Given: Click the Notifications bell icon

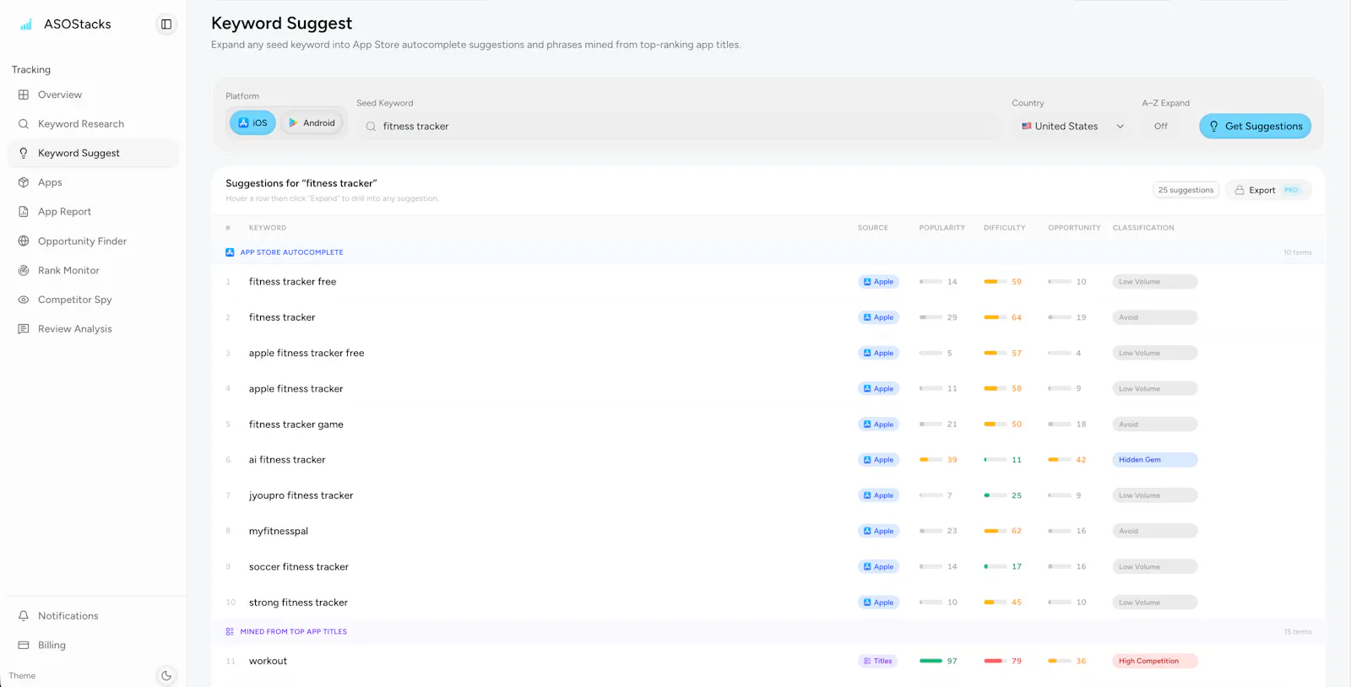Looking at the screenshot, I should (24, 616).
